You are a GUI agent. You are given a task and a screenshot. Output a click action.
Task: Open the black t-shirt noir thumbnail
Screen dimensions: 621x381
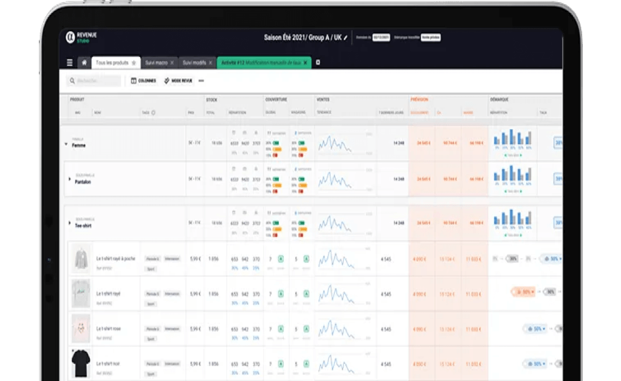click(x=81, y=363)
